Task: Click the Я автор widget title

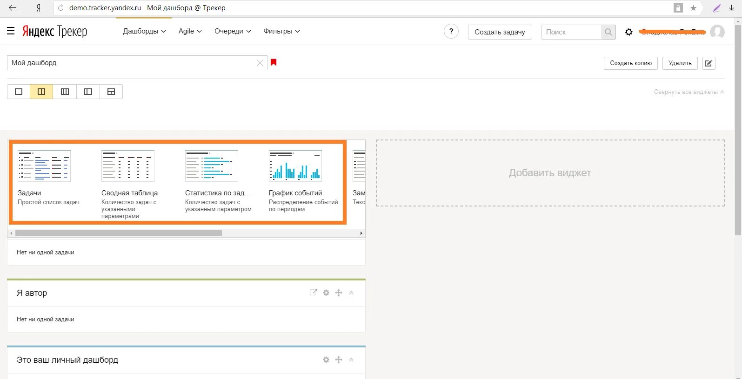Action: pos(32,293)
